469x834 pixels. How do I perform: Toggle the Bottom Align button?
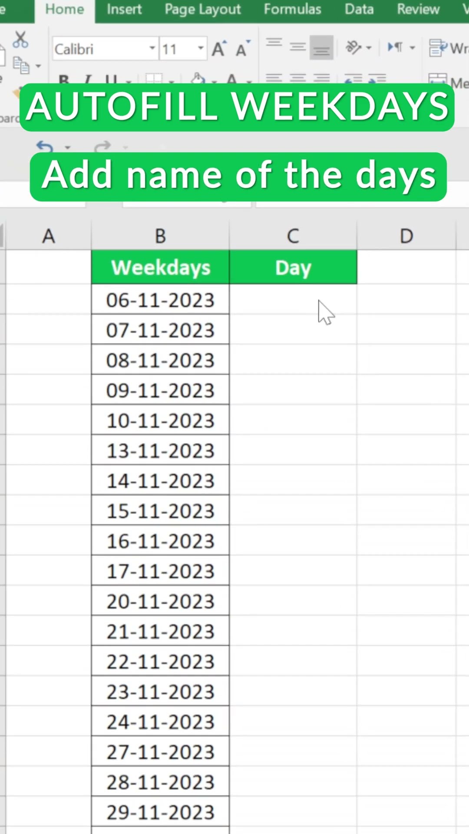[x=321, y=48]
